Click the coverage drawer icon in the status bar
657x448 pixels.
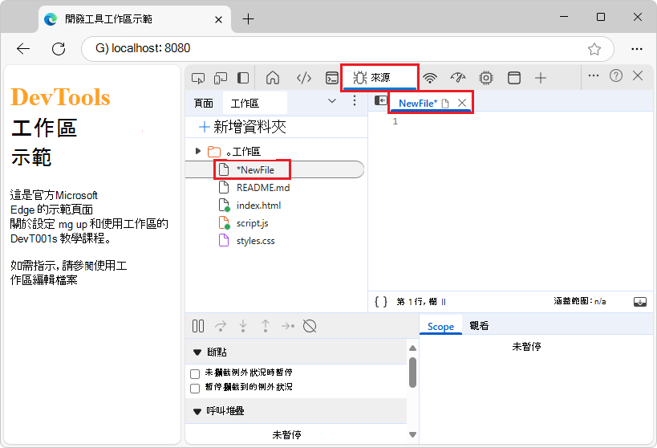(640, 302)
